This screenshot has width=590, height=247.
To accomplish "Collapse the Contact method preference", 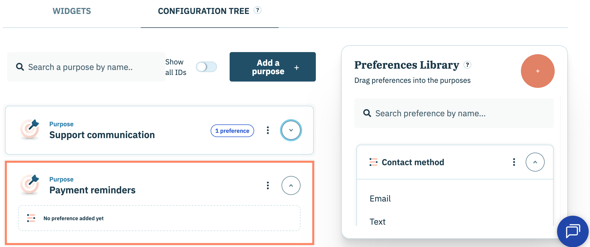I will [x=535, y=162].
